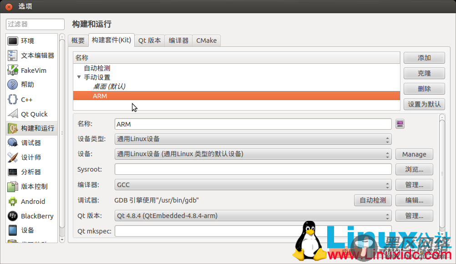Select the ARM kit row
456x264 pixels.
237,96
